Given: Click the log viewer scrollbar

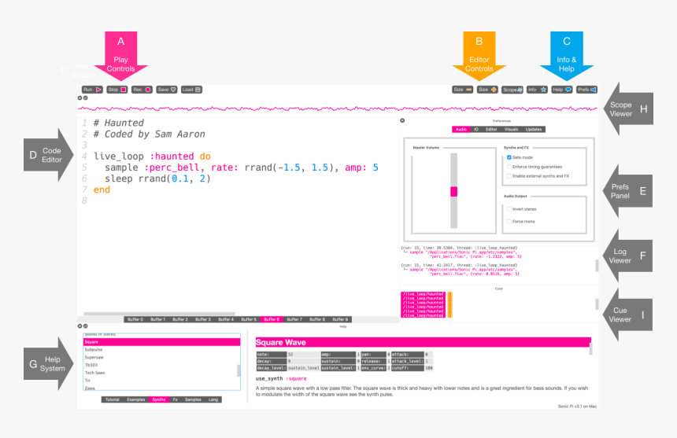Looking at the screenshot, I should pos(597,266).
